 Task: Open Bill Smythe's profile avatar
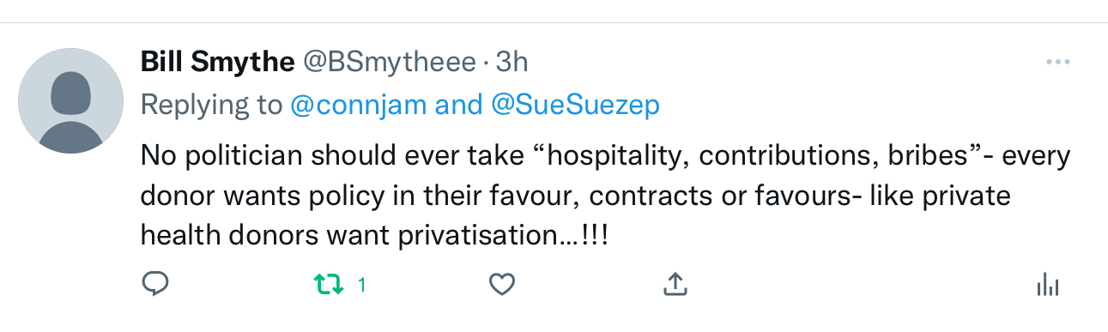71,101
